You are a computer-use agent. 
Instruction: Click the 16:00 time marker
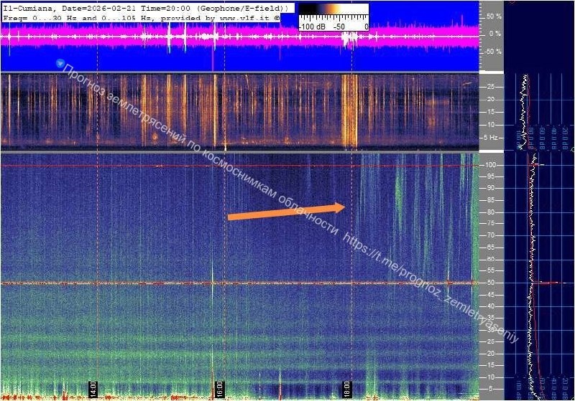pyautogui.click(x=219, y=390)
